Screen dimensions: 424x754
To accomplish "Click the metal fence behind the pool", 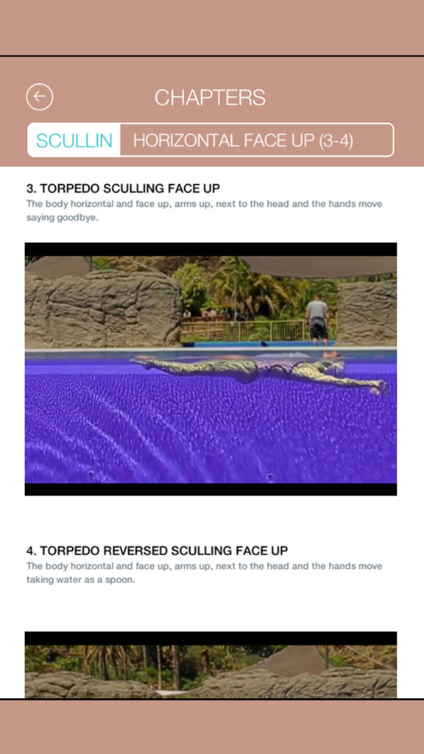I will pos(243,331).
